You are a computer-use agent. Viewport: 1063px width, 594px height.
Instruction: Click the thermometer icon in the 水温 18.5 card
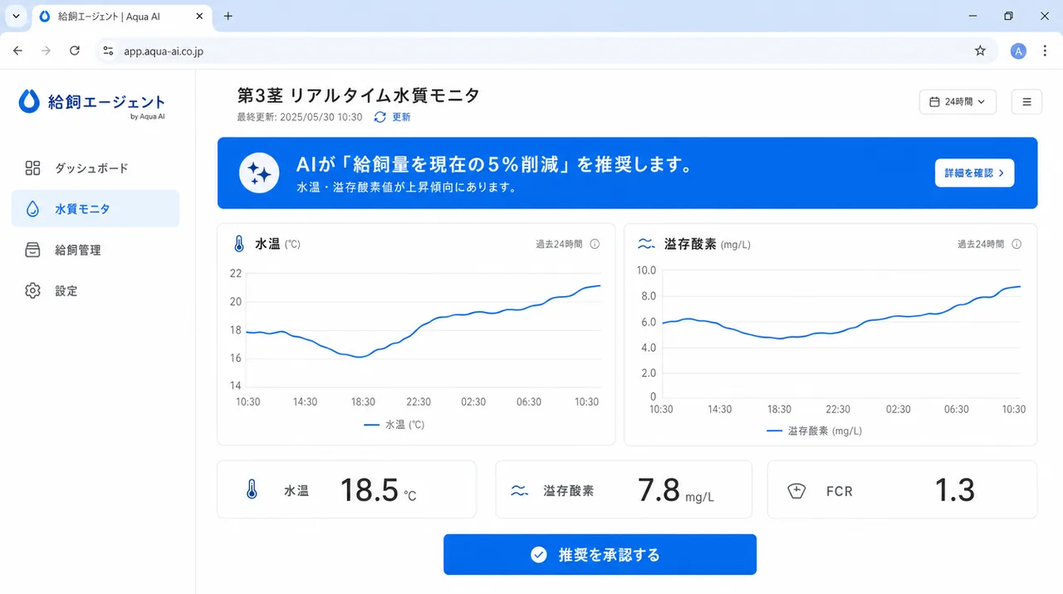[x=252, y=489]
